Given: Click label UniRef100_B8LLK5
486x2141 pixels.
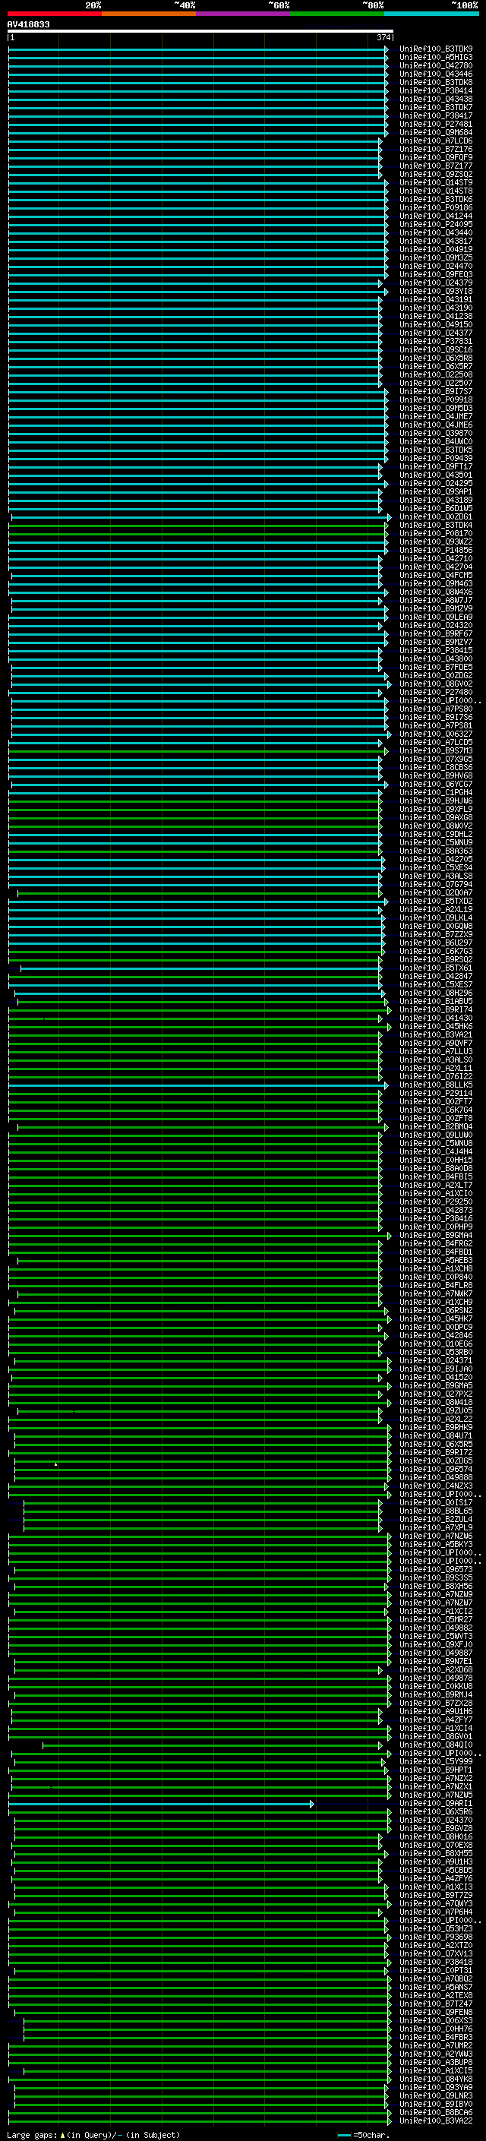Looking at the screenshot, I should click(x=436, y=1085).
